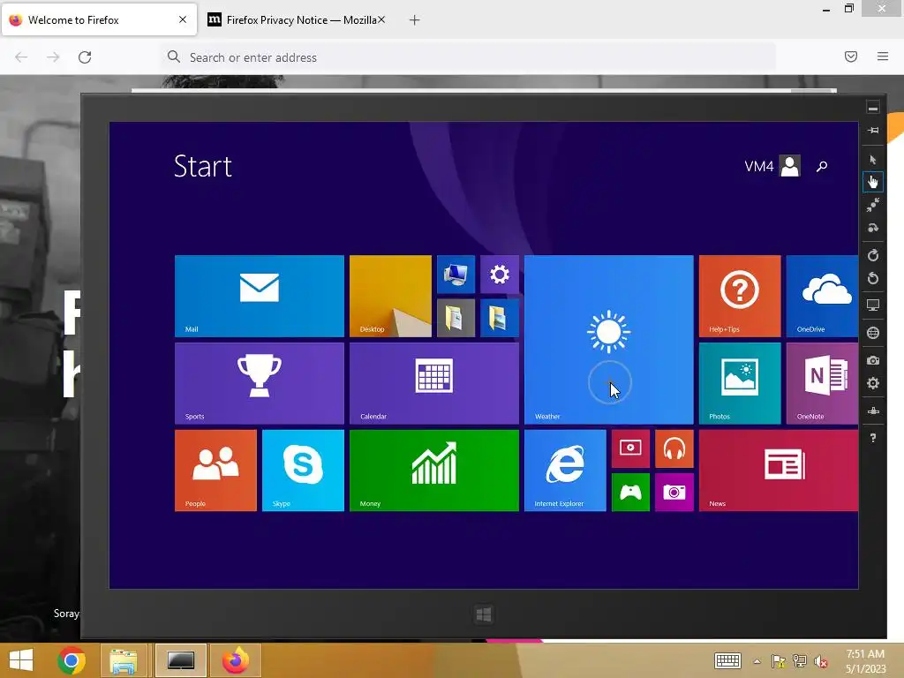Open touch keyboard from taskbar
904x678 pixels.
tap(727, 660)
